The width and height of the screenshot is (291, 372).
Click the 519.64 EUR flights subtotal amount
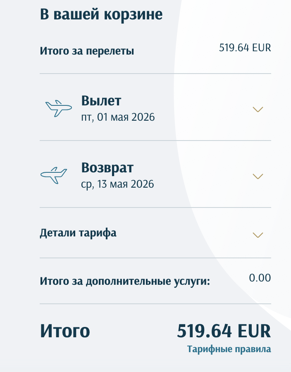pos(245,48)
